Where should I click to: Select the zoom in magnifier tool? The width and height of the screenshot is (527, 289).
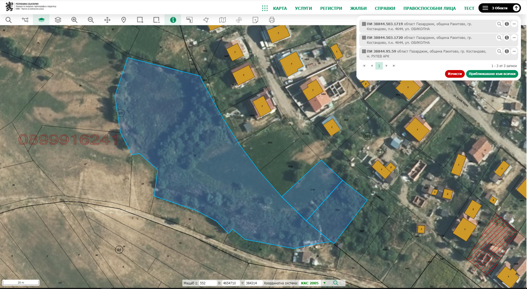click(x=74, y=20)
